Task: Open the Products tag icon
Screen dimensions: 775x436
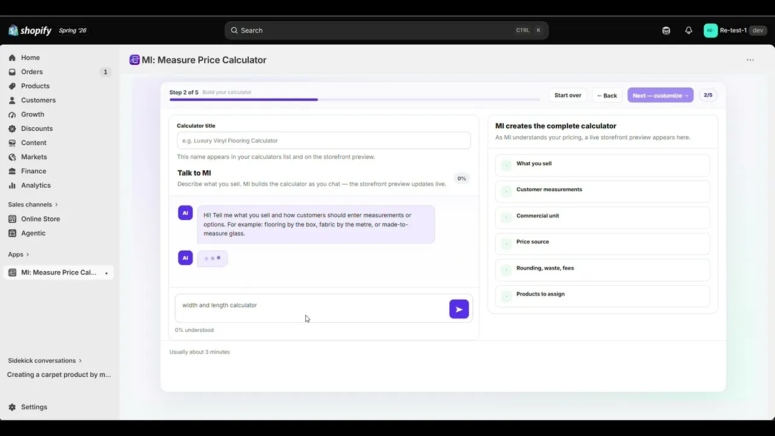Action: tap(12, 86)
